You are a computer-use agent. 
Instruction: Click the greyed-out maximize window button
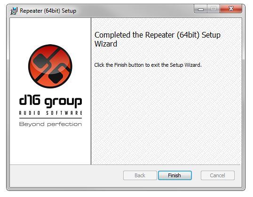(213, 9)
